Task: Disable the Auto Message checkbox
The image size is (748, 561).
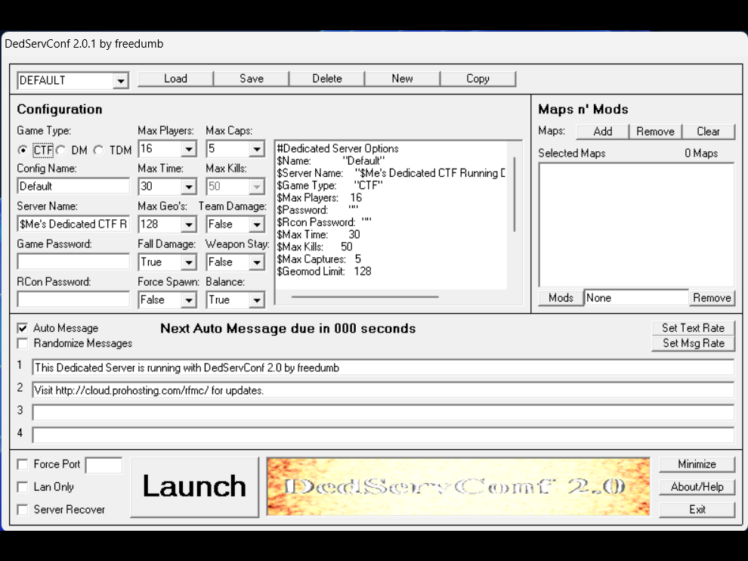Action: (23, 328)
